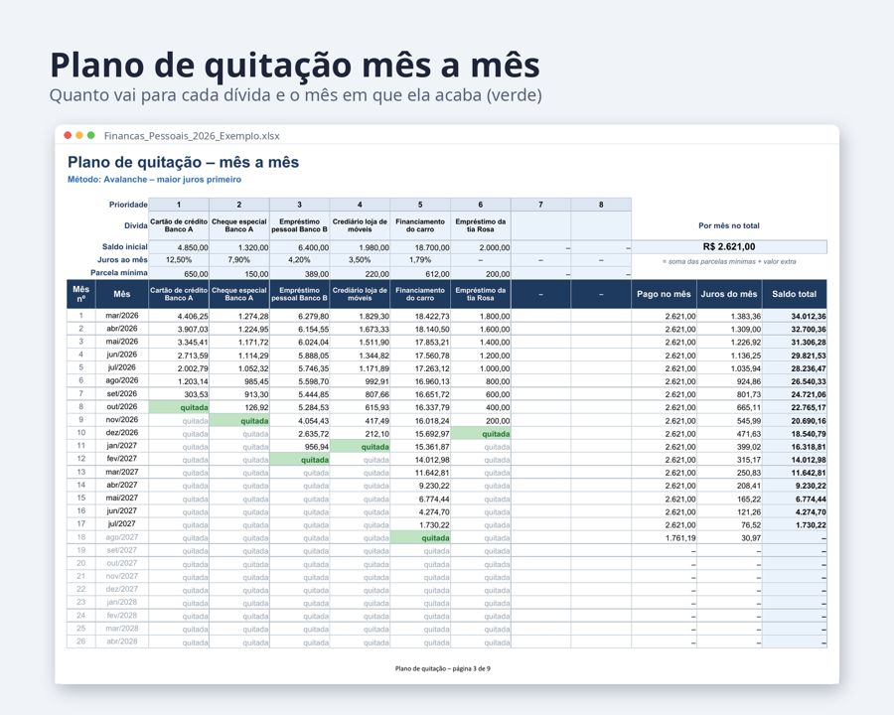Click the 'Juros do mês' column header

(x=729, y=294)
